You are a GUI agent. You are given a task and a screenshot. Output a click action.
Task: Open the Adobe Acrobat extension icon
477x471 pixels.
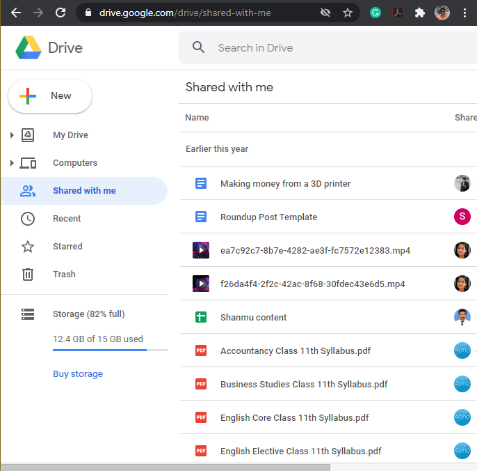[398, 13]
